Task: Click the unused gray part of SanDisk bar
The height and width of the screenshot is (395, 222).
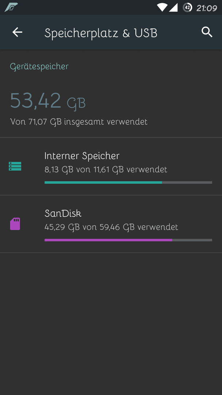Action: [x=192, y=240]
